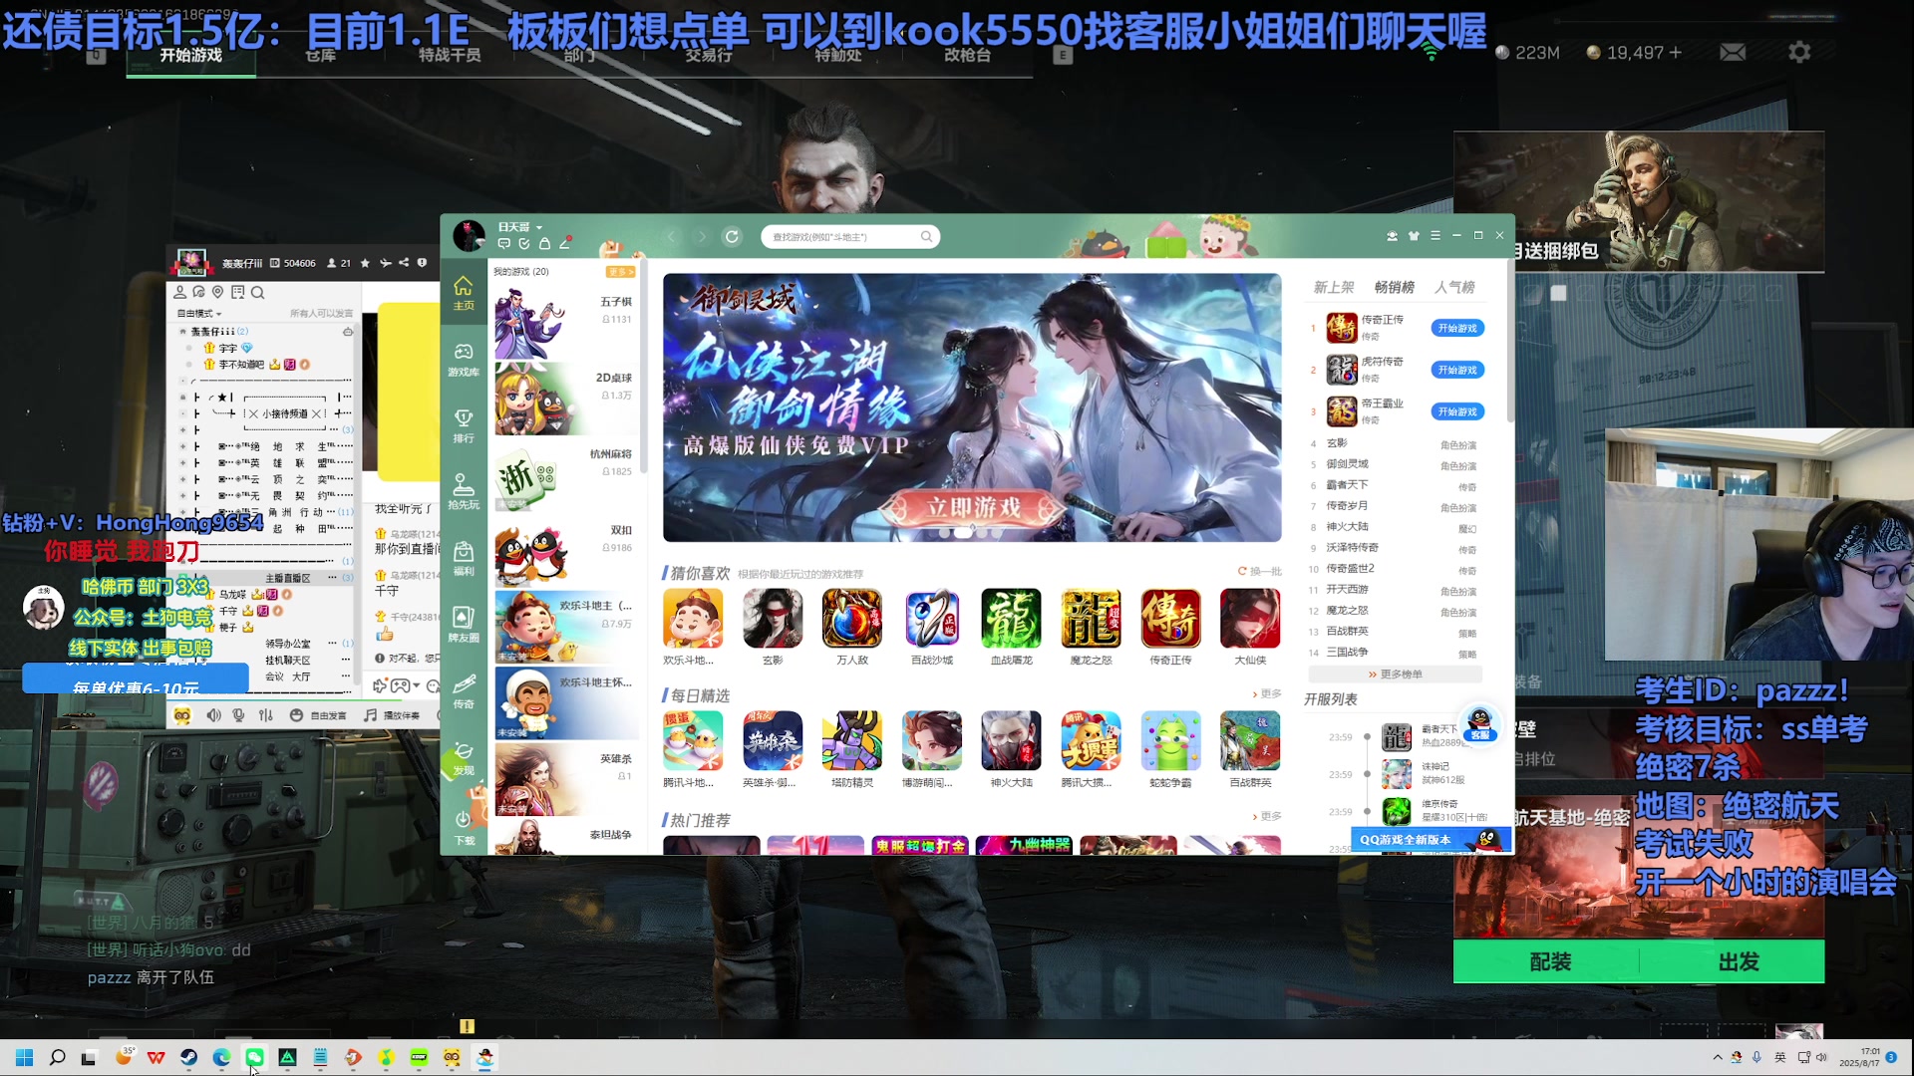1914x1076 pixels.
Task: Open 发现 discover icon in sidebar
Action: (x=464, y=758)
